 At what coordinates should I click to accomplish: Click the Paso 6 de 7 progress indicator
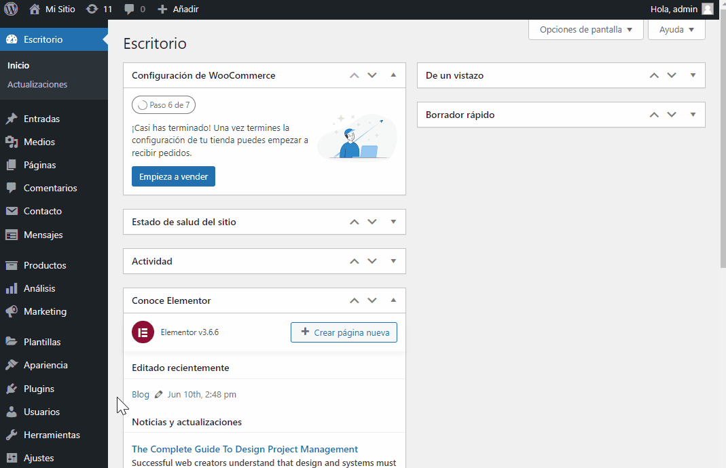[164, 105]
